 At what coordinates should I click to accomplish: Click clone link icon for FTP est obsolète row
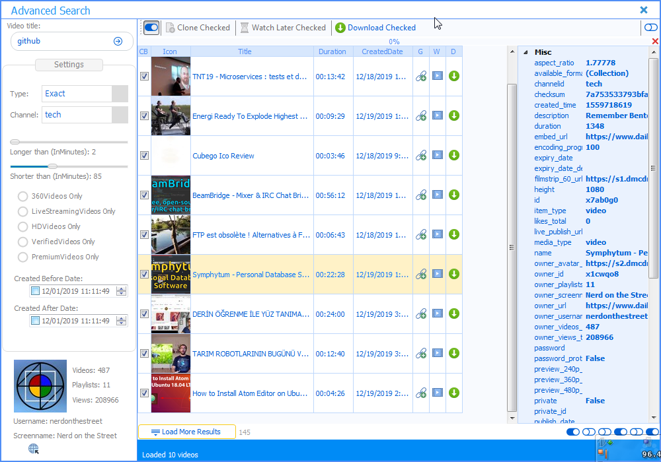pos(420,234)
